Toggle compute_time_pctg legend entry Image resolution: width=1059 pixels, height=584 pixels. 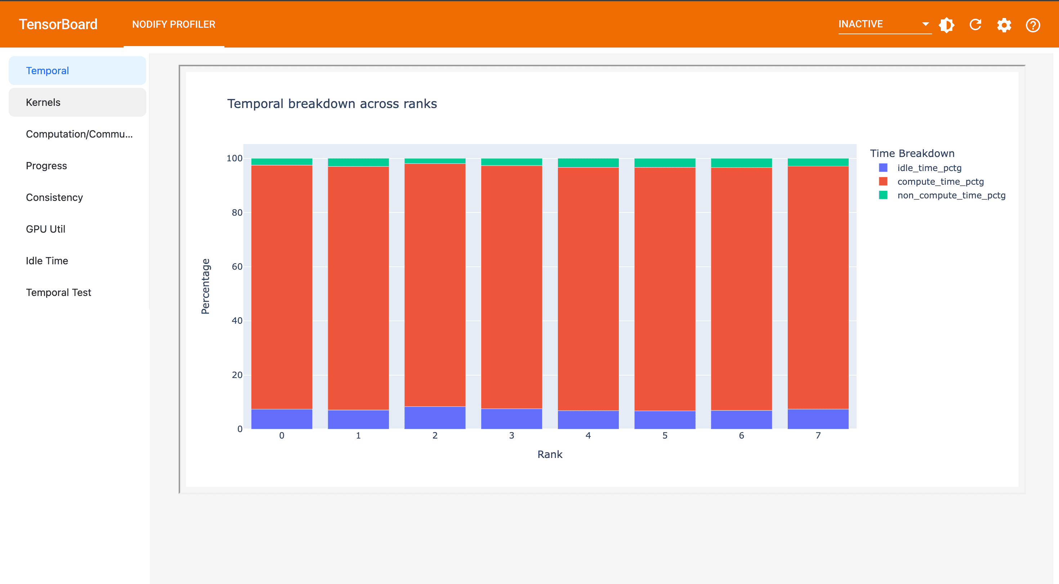(931, 182)
